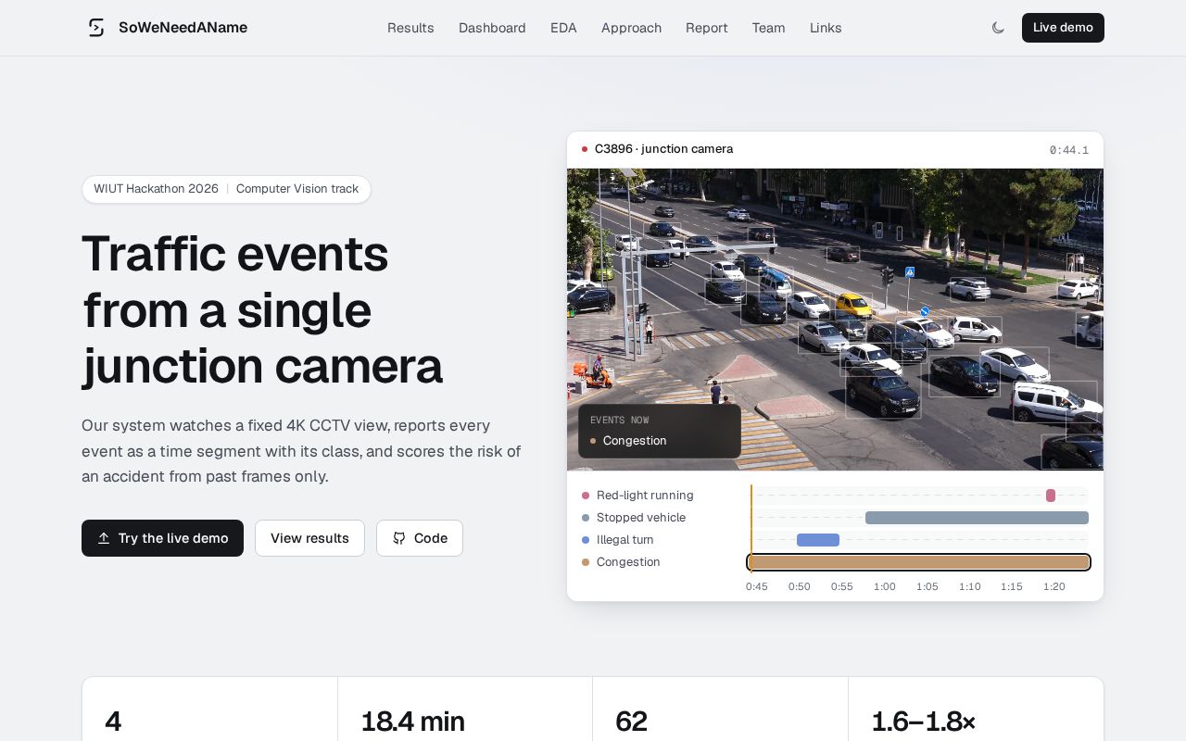Open the Links nav item
The image size is (1186, 741).
coord(826,28)
